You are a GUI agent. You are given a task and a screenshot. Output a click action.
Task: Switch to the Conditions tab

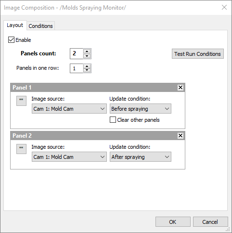click(40, 26)
